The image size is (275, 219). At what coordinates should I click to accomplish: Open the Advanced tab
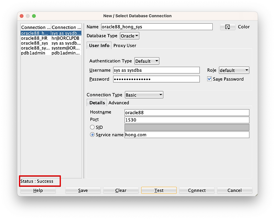pyautogui.click(x=119, y=103)
